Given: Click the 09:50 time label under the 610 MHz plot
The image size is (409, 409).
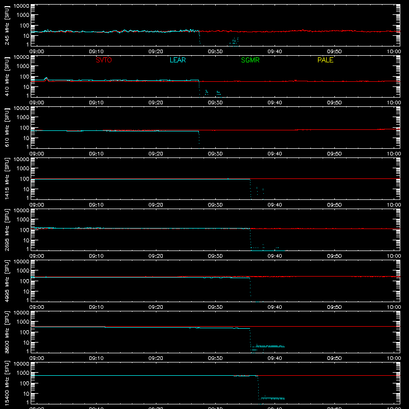Looking at the screenshot, I should point(334,154).
